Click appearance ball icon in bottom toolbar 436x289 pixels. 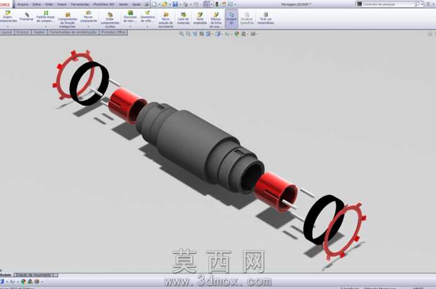click(x=24, y=282)
